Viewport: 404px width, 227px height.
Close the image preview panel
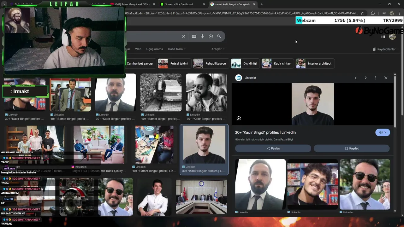386,78
